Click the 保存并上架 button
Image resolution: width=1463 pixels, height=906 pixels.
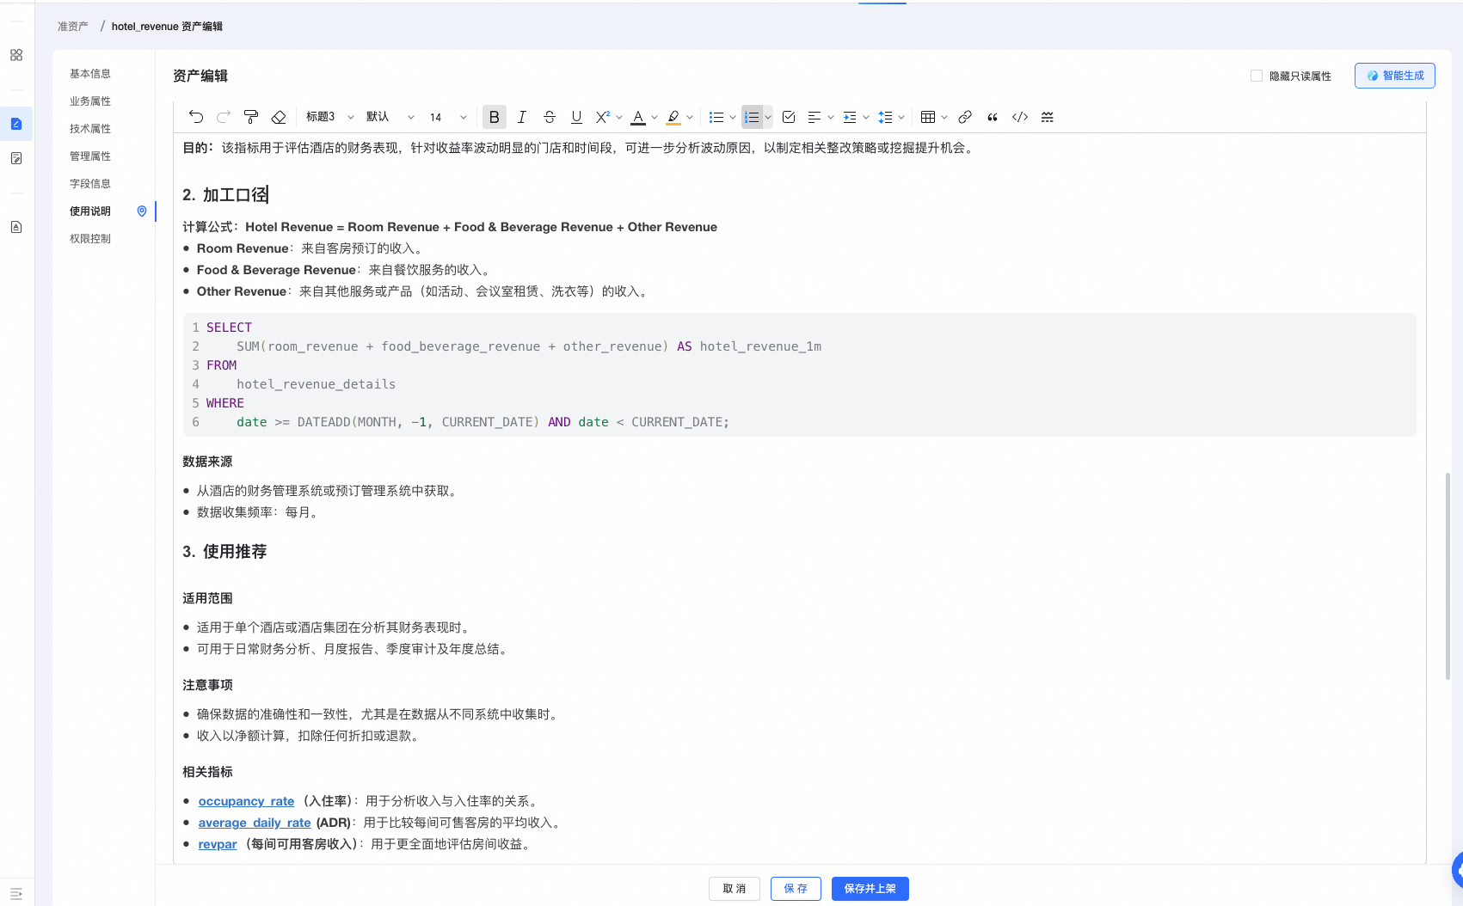coord(870,889)
